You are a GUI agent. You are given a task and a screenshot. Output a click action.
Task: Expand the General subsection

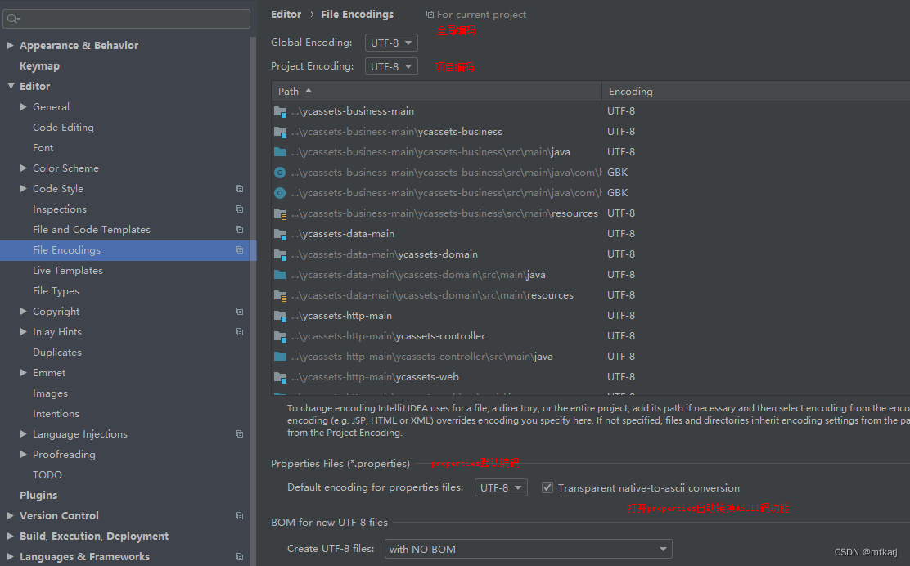click(23, 106)
